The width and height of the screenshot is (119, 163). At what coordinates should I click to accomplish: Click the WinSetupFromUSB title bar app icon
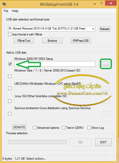[4, 4]
